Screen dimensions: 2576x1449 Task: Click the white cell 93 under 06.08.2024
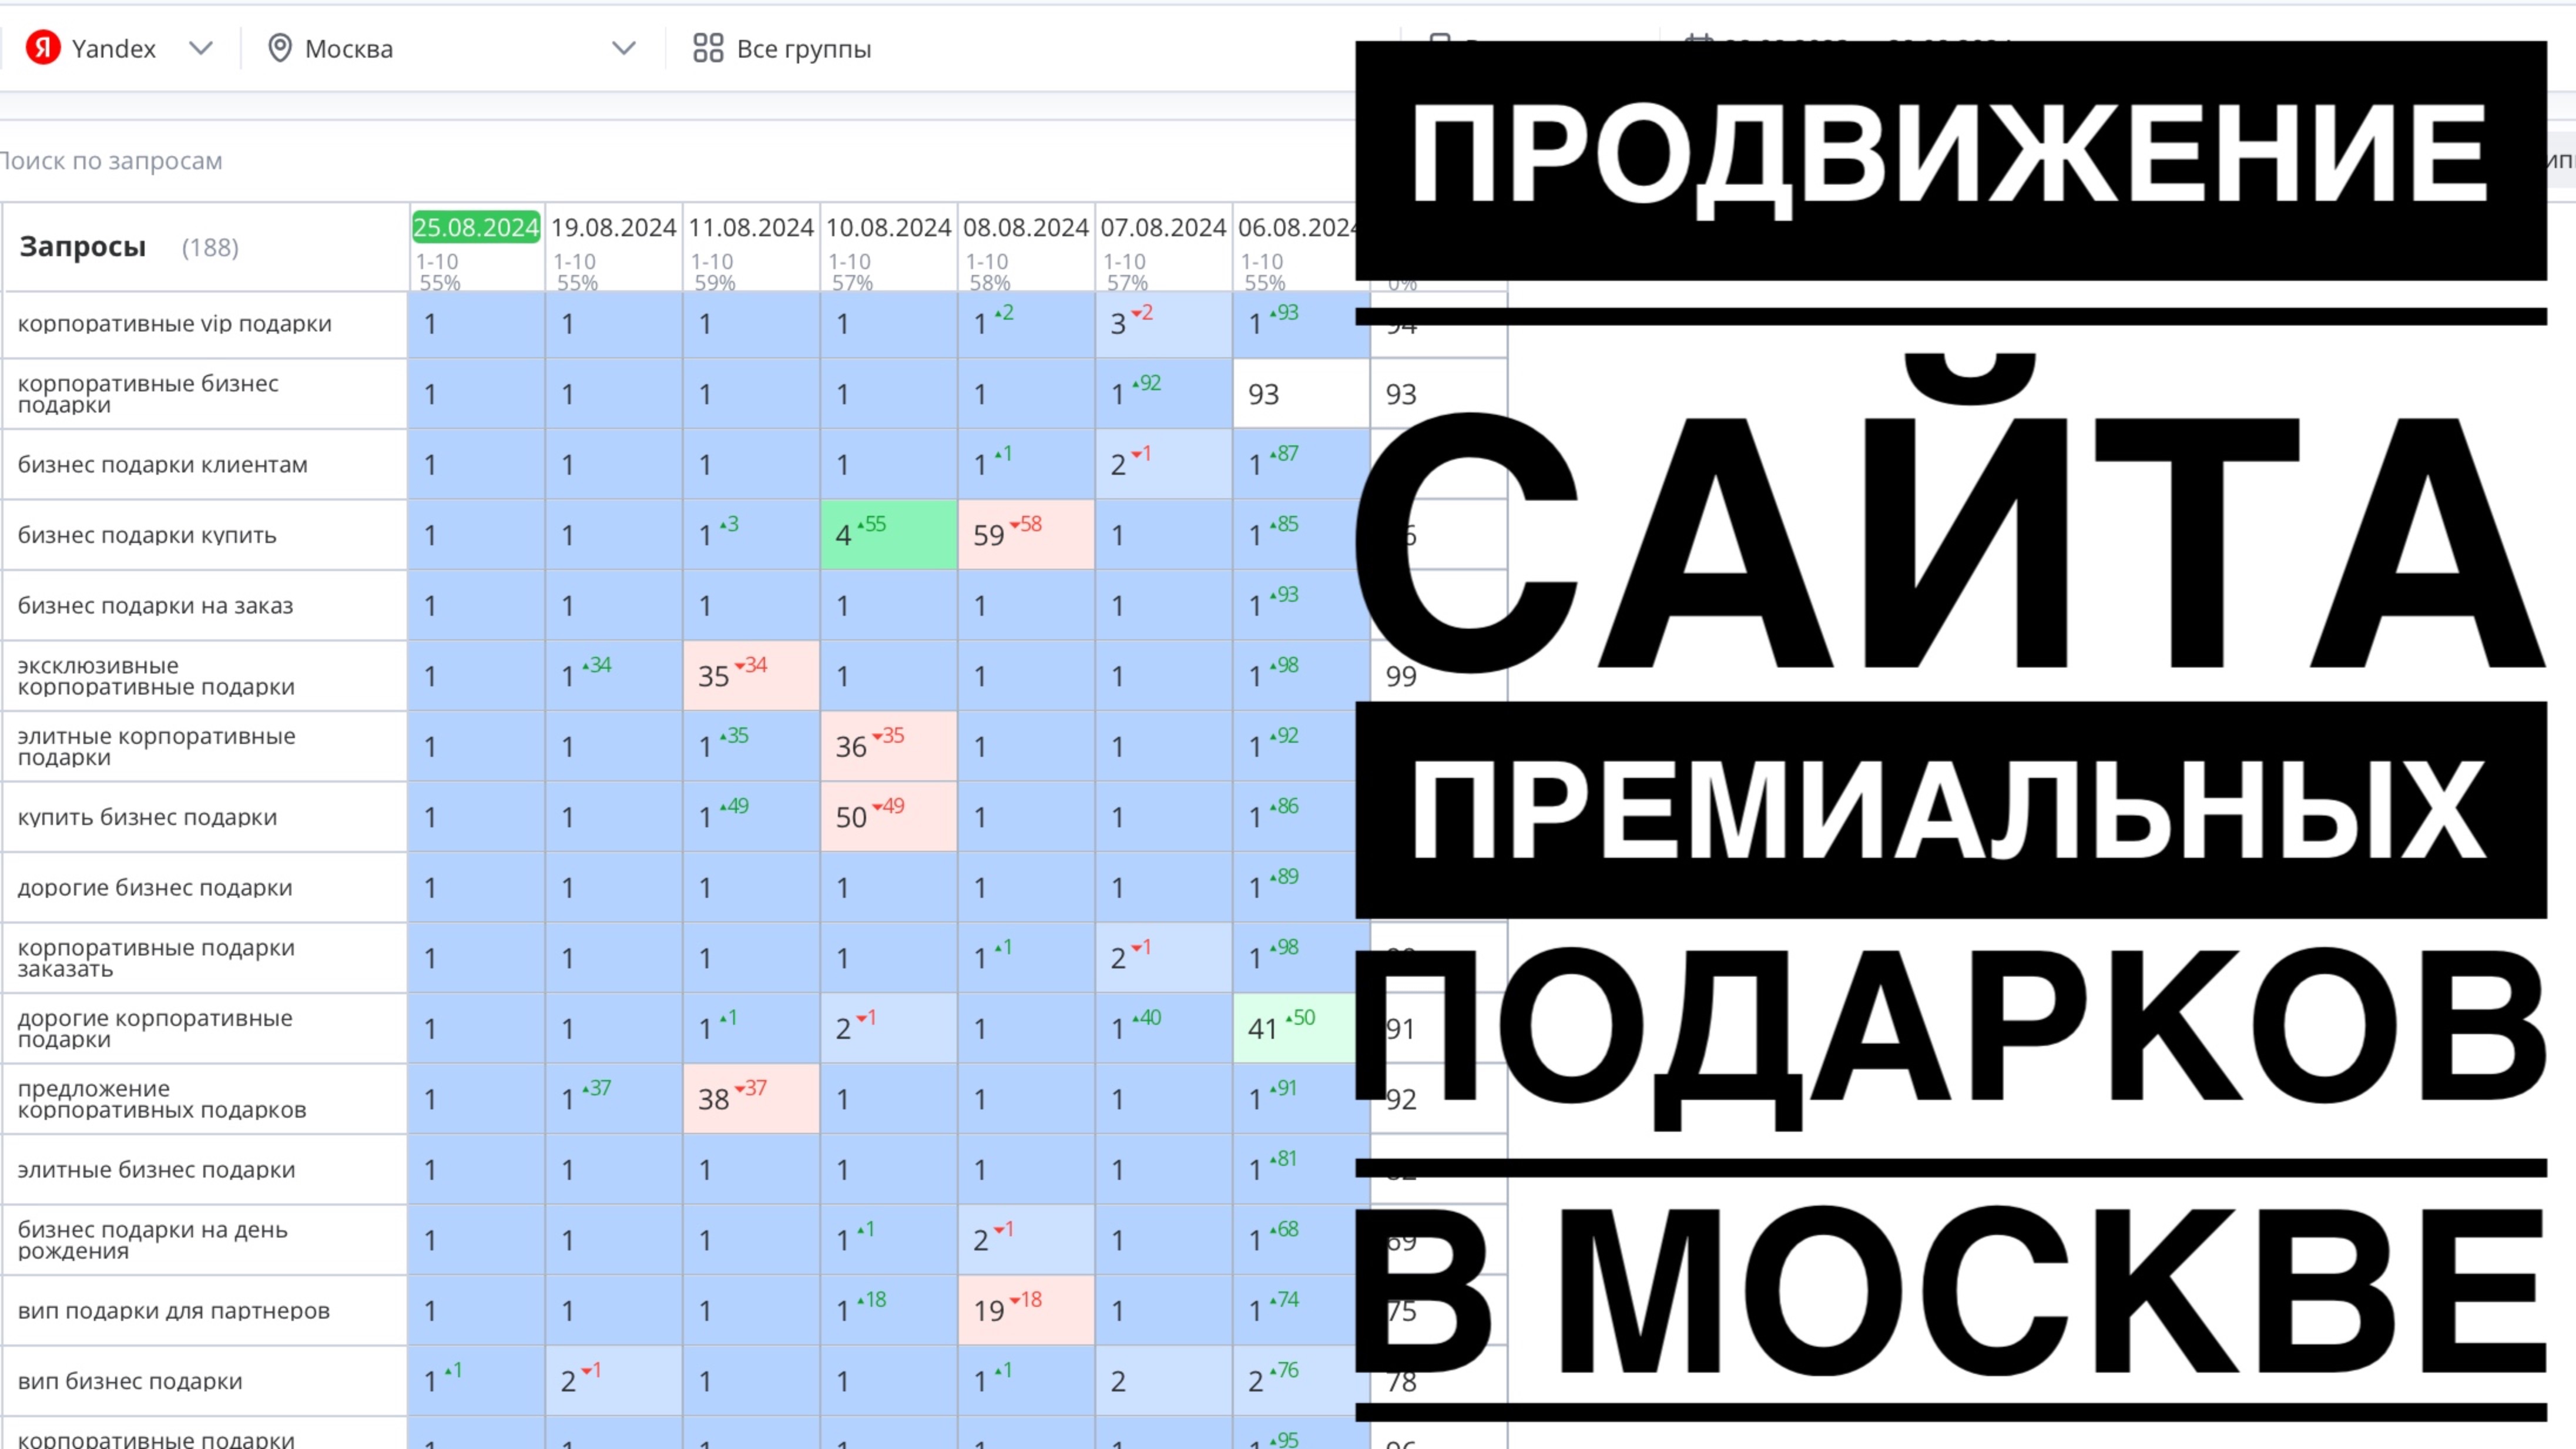pyautogui.click(x=1300, y=394)
